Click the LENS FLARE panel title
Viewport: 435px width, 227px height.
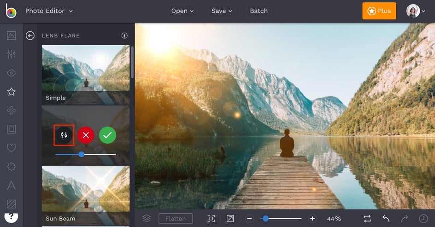[61, 35]
